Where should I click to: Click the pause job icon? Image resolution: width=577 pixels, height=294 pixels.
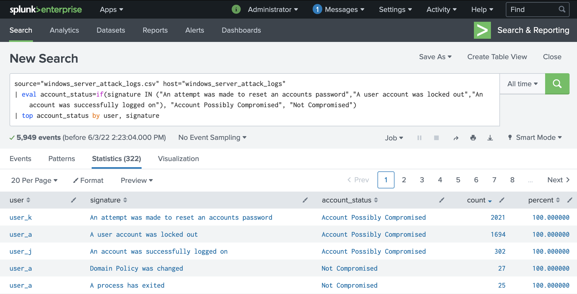419,138
